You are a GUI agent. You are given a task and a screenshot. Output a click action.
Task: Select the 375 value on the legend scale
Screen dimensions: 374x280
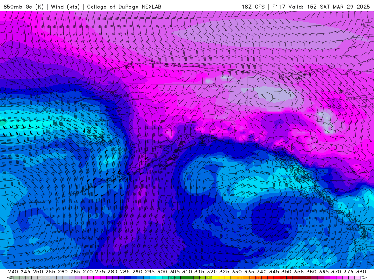tap(348, 272)
